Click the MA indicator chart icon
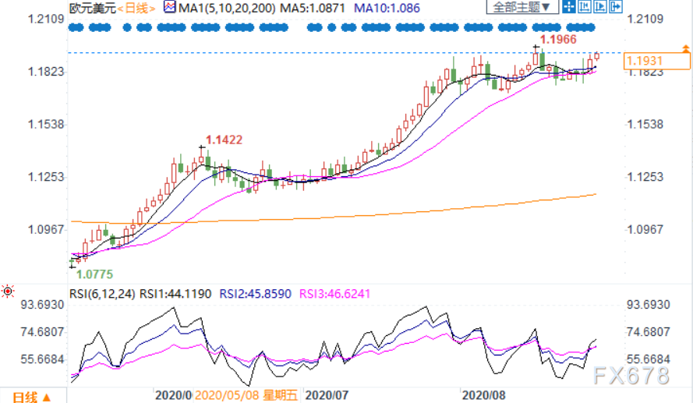This screenshot has height=403, width=693. coord(170,7)
